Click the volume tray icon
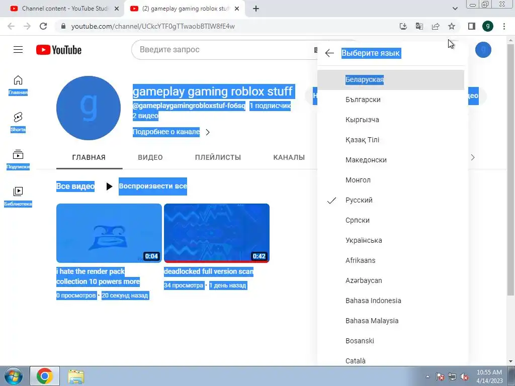Image resolution: width=515 pixels, height=386 pixels. point(464,377)
